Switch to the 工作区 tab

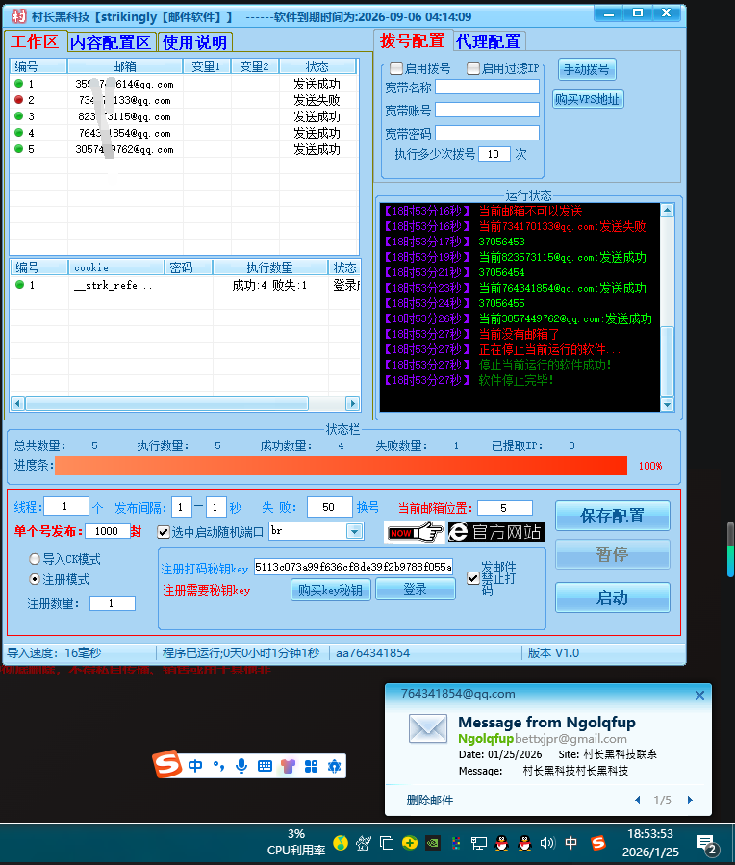(35, 42)
